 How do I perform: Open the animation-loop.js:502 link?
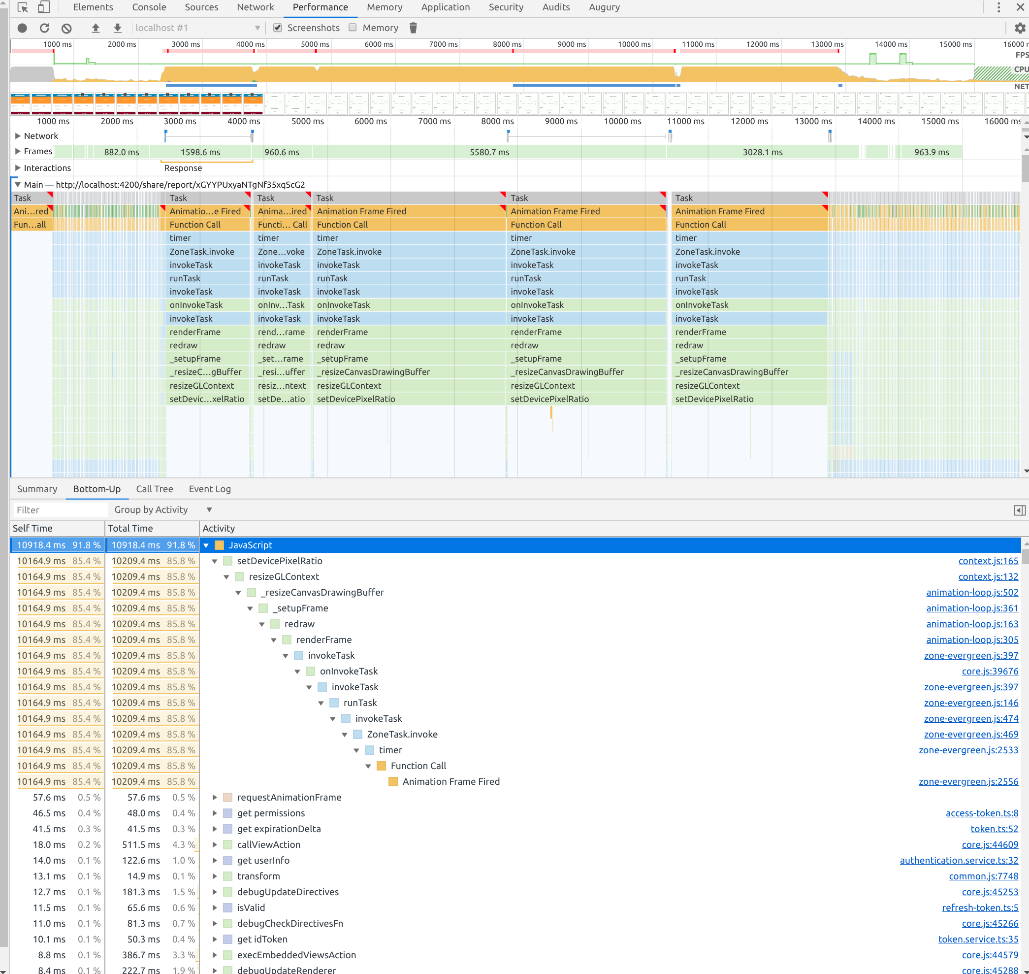(972, 593)
